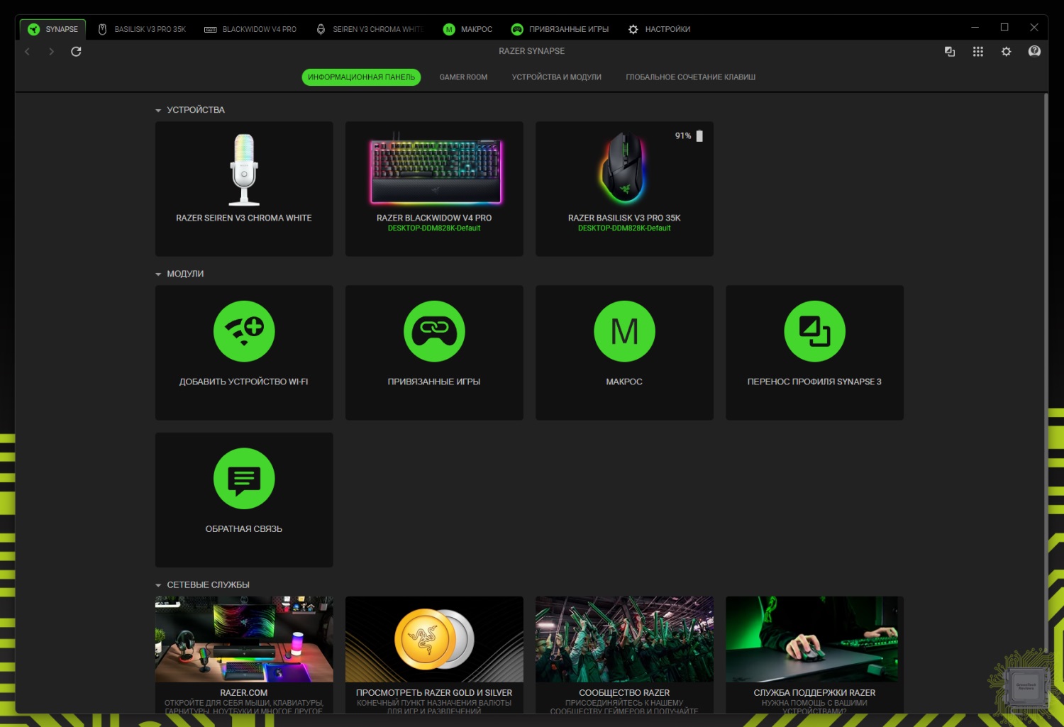
Task: Open the apps grid icon
Action: pyautogui.click(x=977, y=51)
